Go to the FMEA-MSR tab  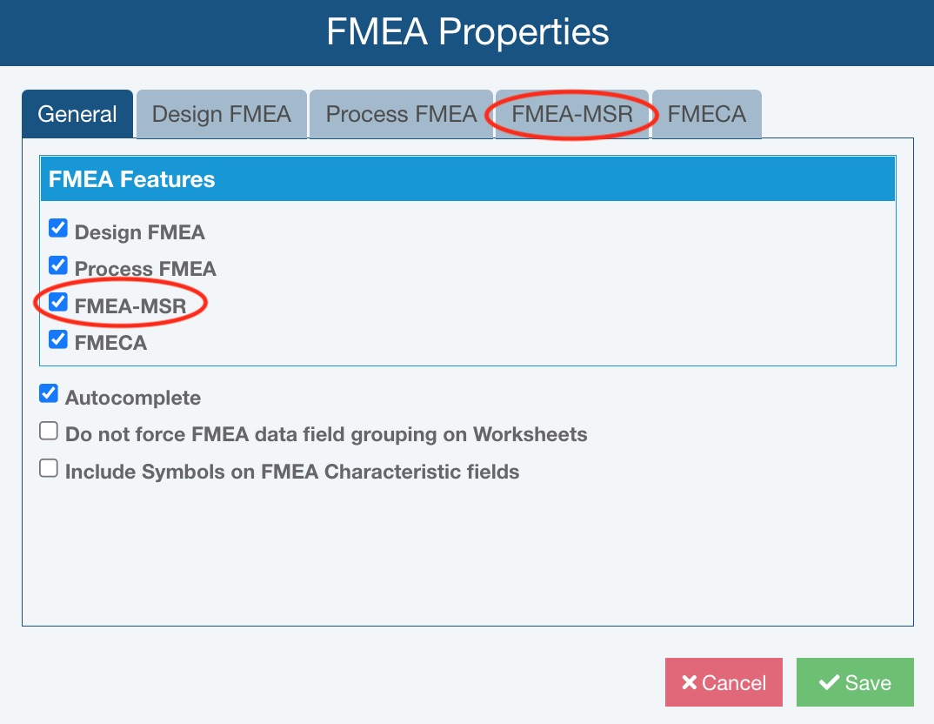tap(571, 114)
